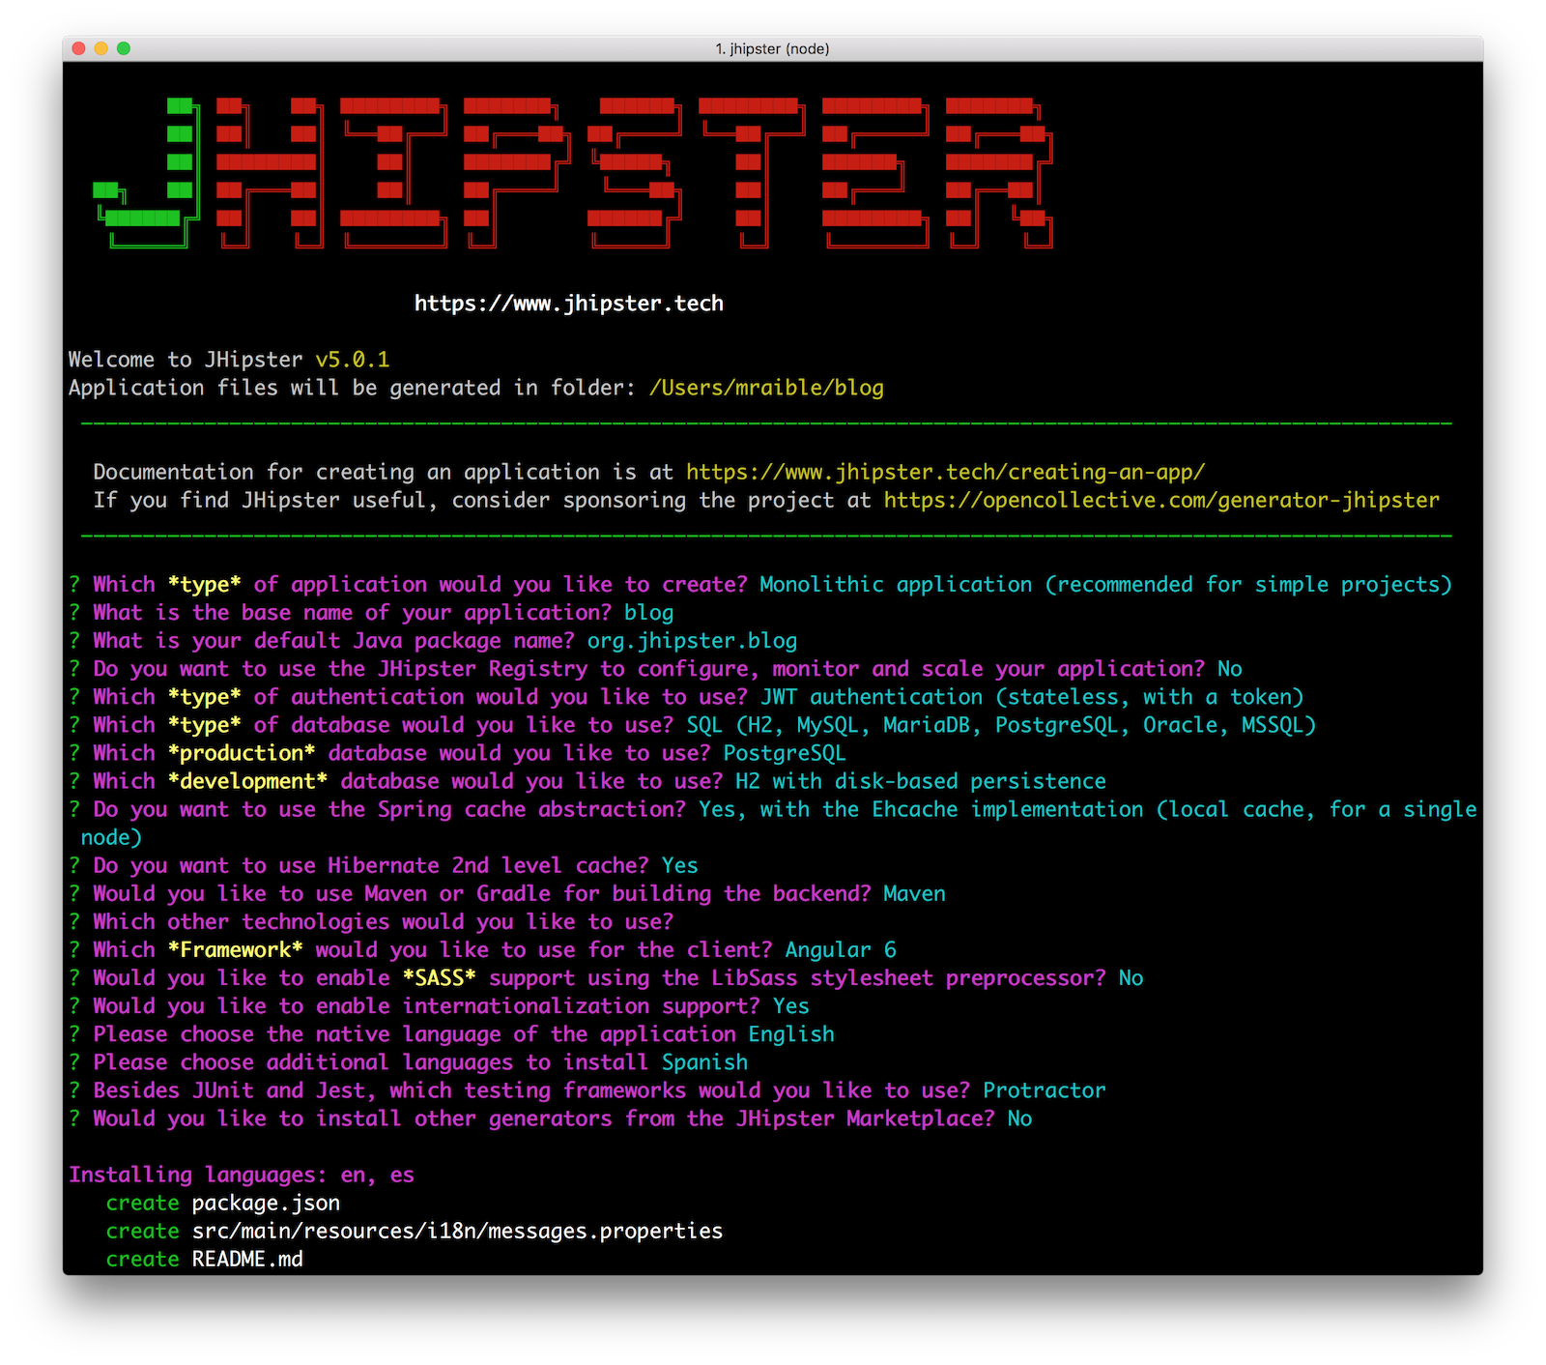Open the opencollective.com/generator-jhipster link

tap(1161, 500)
